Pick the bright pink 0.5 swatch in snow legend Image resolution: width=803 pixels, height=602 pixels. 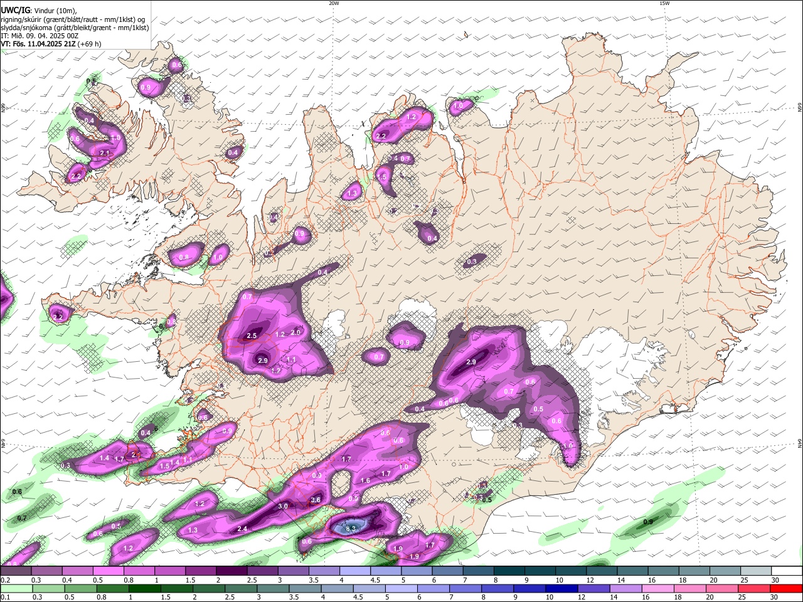pos(107,571)
